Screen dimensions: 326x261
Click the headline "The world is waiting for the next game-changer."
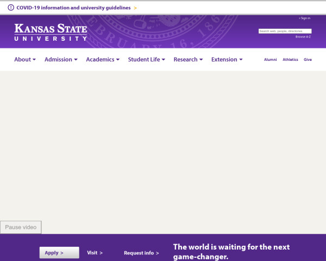pos(231,252)
